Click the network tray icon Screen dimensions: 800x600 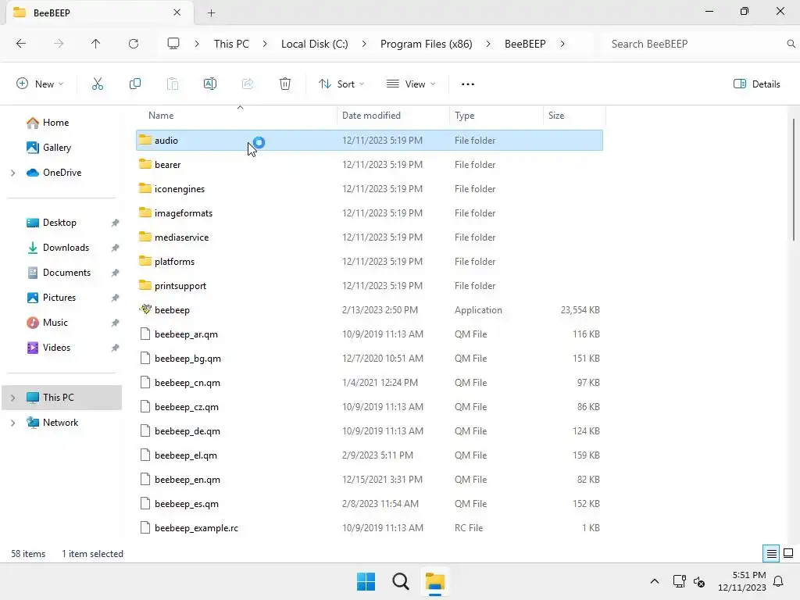(679, 581)
